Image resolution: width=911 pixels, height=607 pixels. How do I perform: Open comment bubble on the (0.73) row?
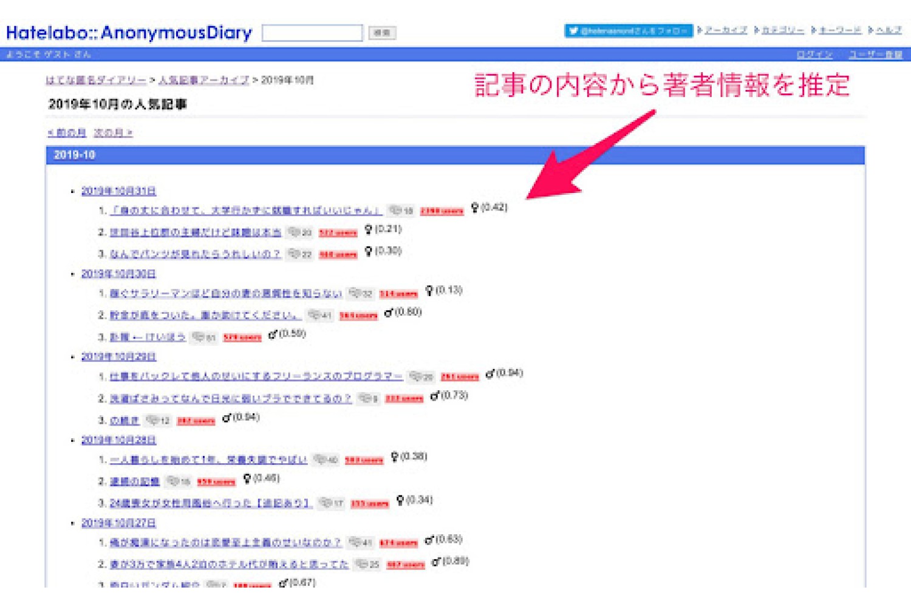tap(368, 398)
